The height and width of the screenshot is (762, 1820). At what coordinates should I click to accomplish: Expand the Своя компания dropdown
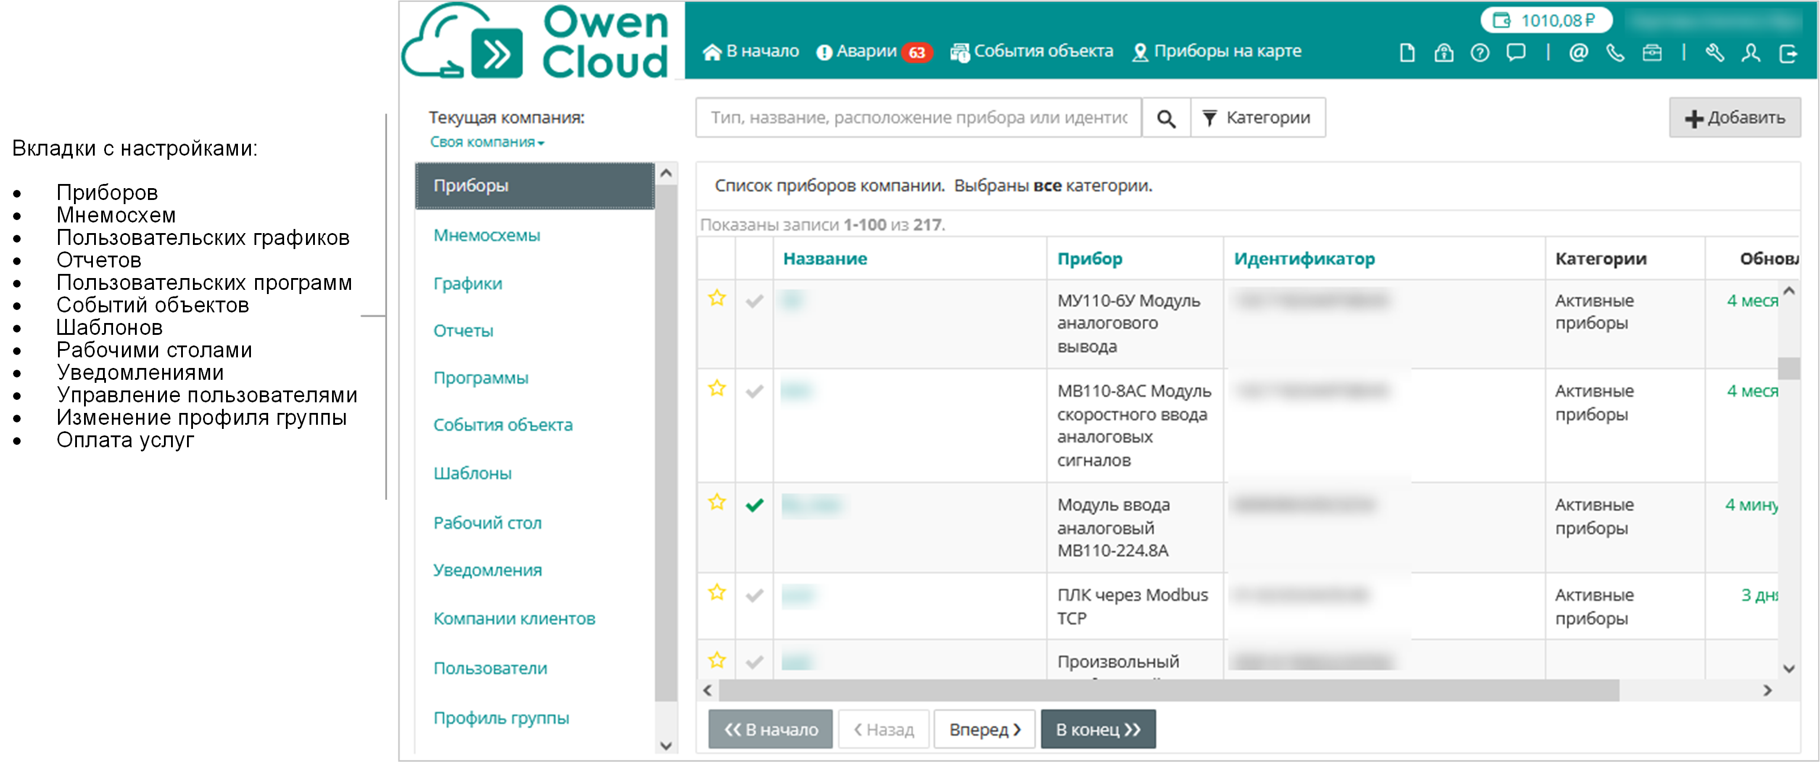pyautogui.click(x=487, y=142)
